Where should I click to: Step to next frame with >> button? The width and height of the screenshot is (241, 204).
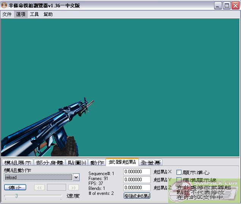[73, 187]
